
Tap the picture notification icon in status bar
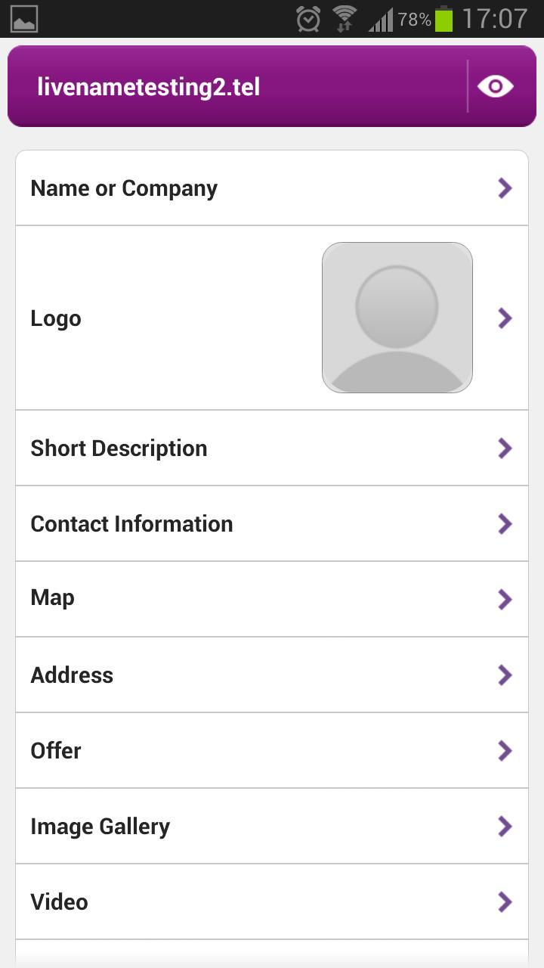click(x=24, y=19)
